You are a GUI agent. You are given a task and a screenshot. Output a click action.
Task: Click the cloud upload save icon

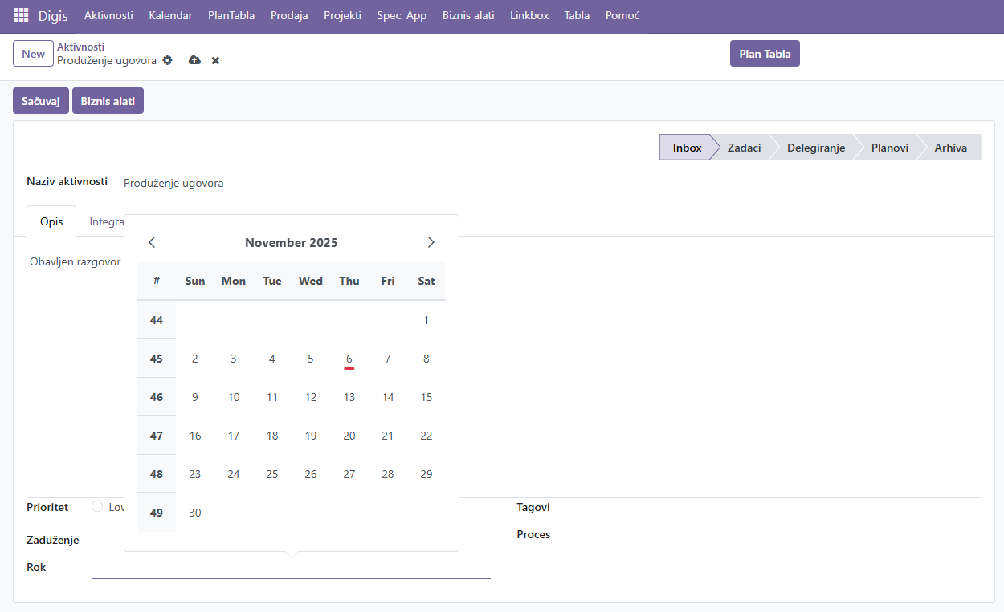tap(194, 60)
